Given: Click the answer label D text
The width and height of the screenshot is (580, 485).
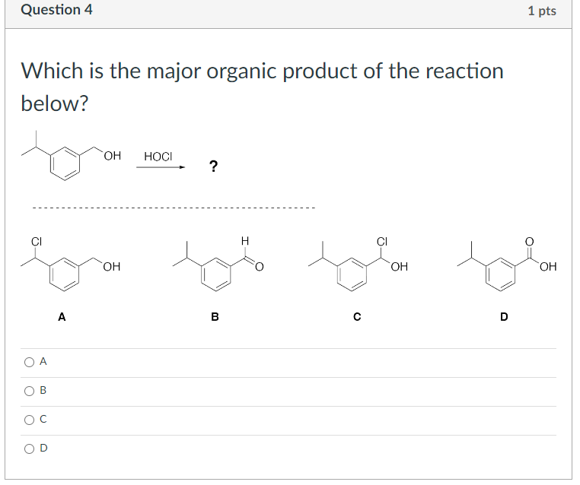Looking at the screenshot, I should pos(43,448).
